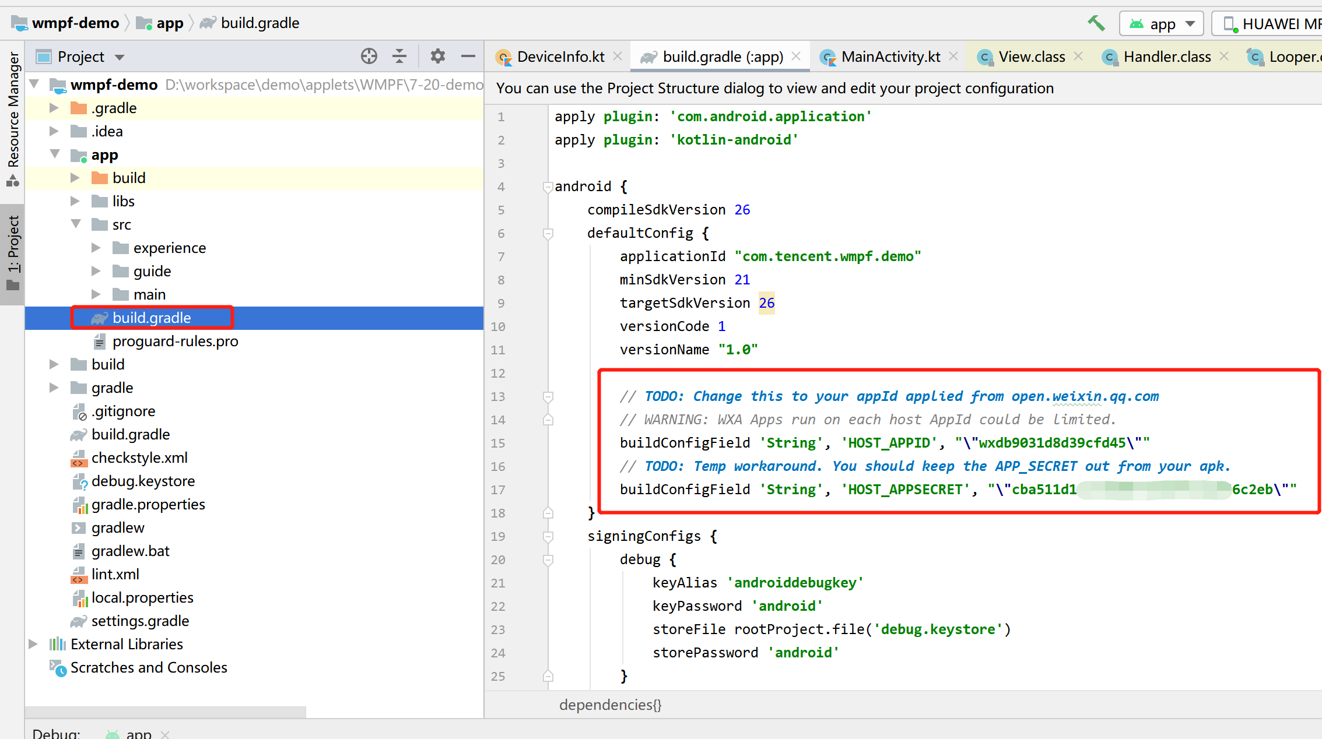Click the Collapse All icon in Project panel
1322x739 pixels.
tap(399, 57)
